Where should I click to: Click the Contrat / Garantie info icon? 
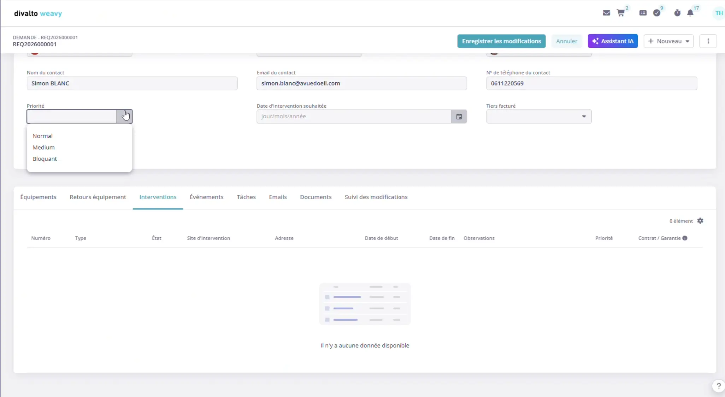coord(685,238)
